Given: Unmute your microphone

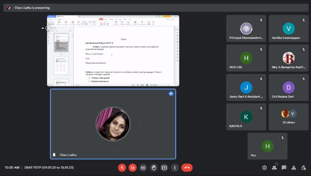Looking at the screenshot, I should (122, 168).
